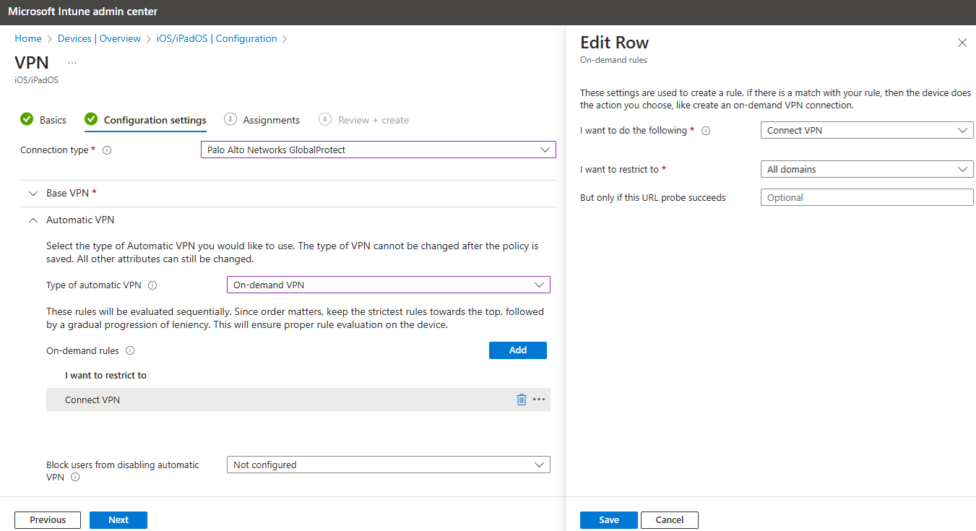The image size is (976, 531).
Task: View Type of automatic VPN info icon
Action: tap(152, 285)
